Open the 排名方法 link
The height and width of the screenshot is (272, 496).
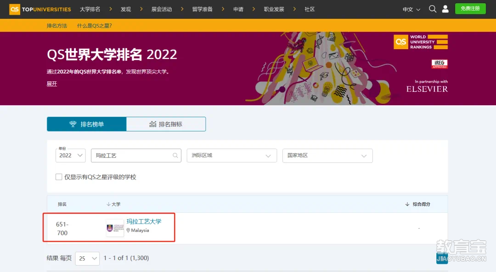[x=57, y=26]
